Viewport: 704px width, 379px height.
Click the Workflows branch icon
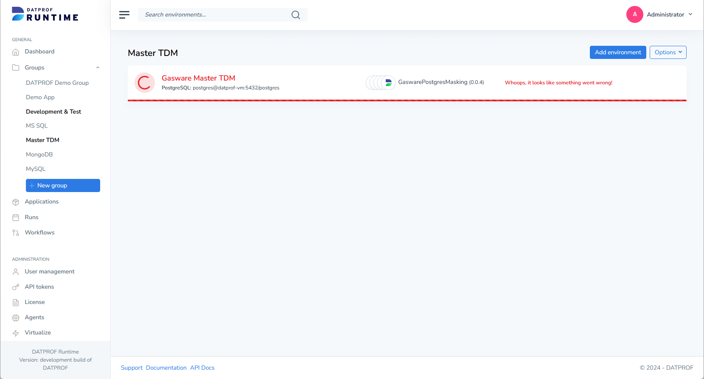16,233
